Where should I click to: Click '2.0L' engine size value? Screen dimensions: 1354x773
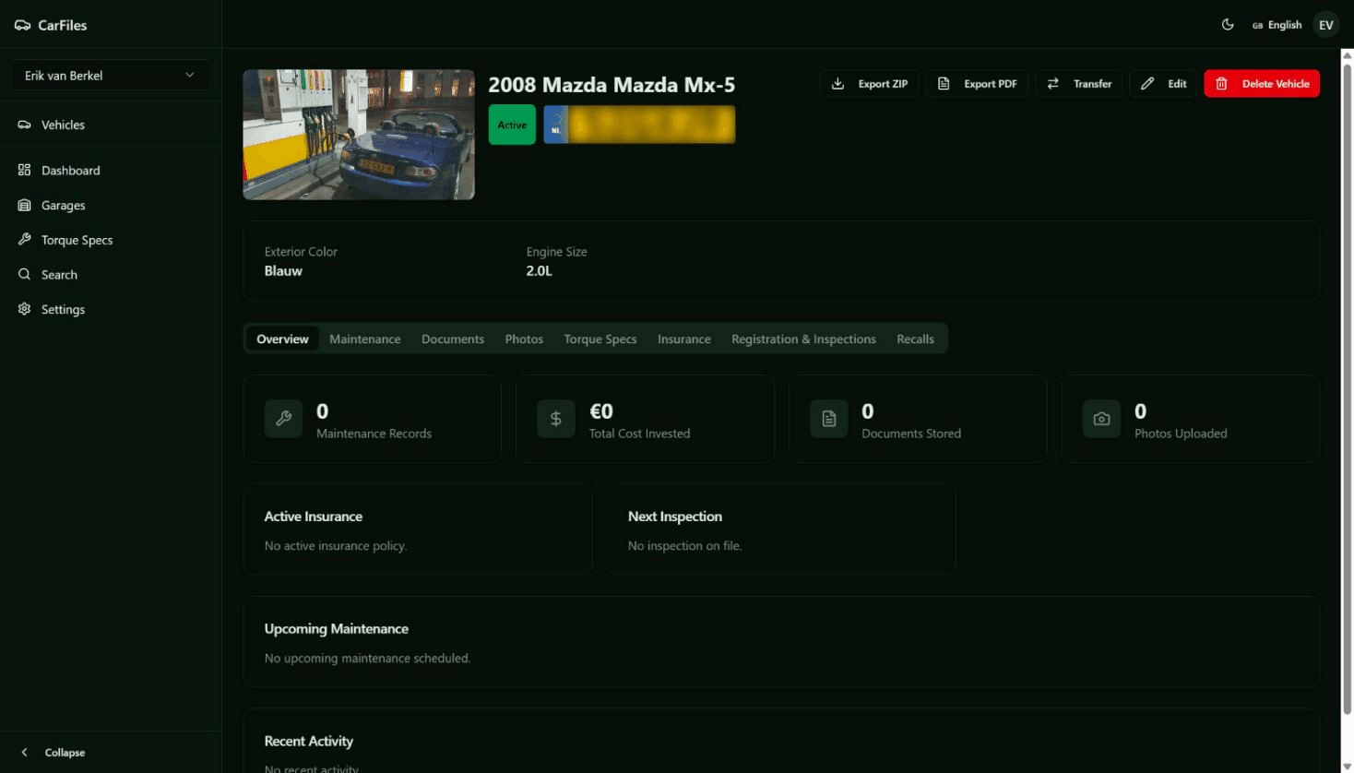tap(540, 271)
